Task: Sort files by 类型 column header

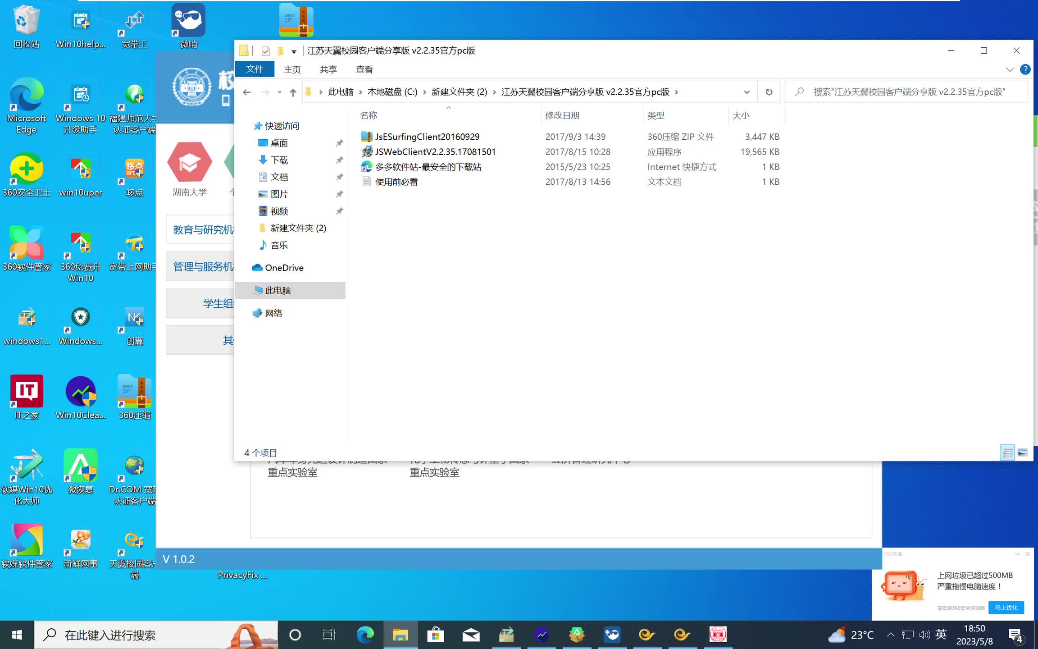Action: coord(685,115)
